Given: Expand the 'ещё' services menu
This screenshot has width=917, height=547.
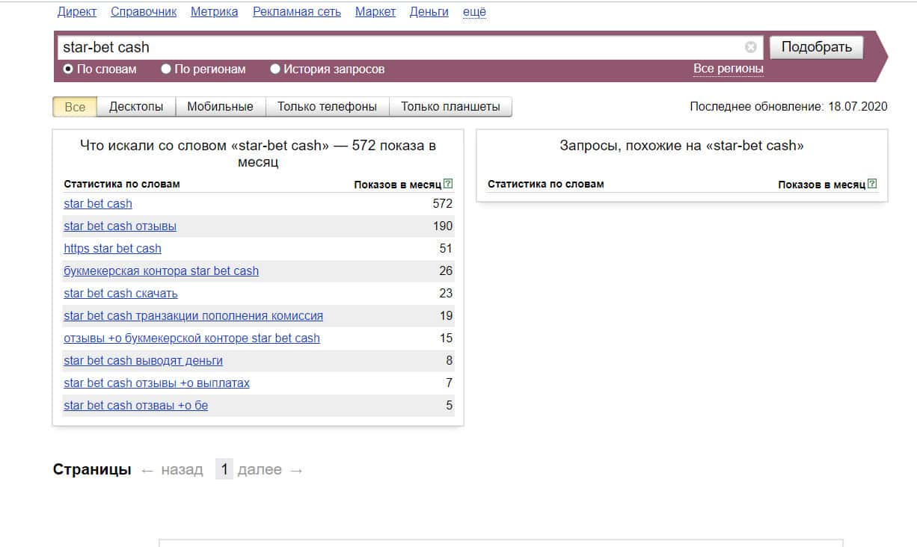Looking at the screenshot, I should point(474,12).
